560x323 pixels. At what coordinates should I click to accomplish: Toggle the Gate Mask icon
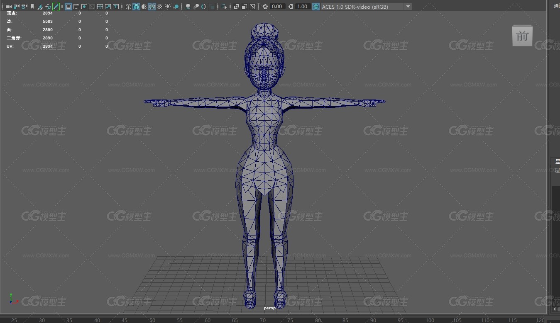92,7
